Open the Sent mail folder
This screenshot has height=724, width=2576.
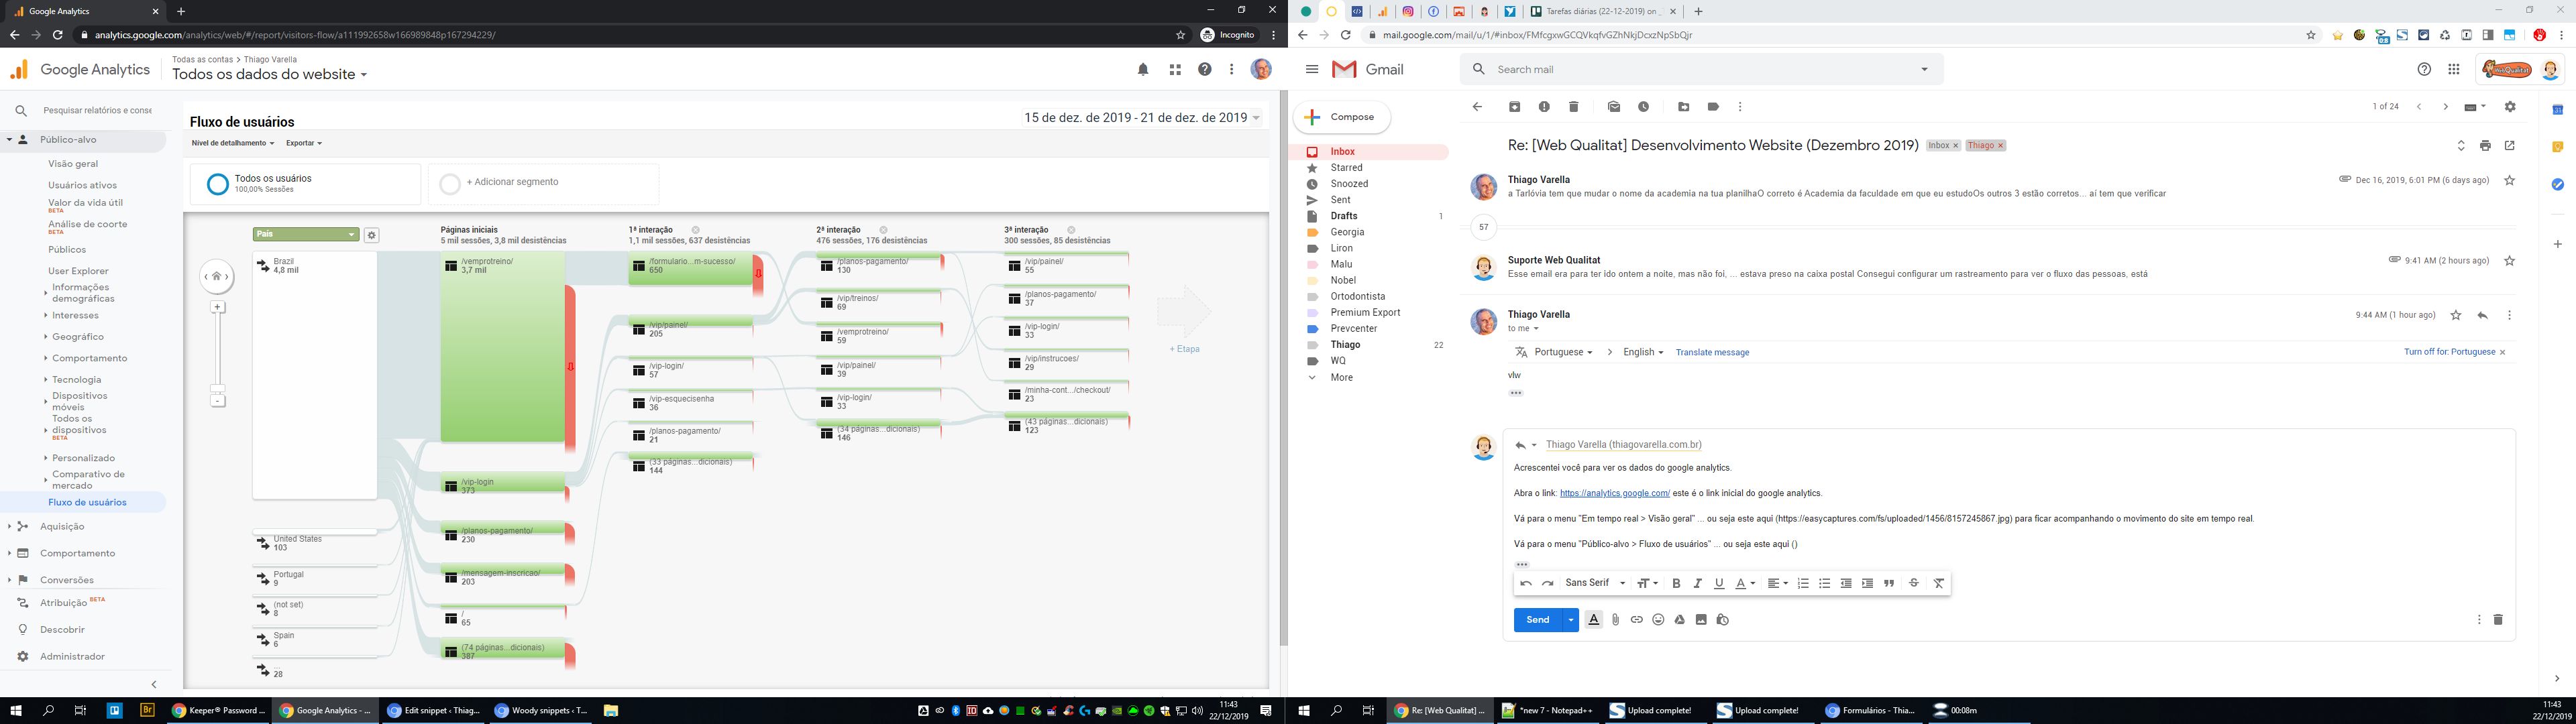(x=1340, y=200)
